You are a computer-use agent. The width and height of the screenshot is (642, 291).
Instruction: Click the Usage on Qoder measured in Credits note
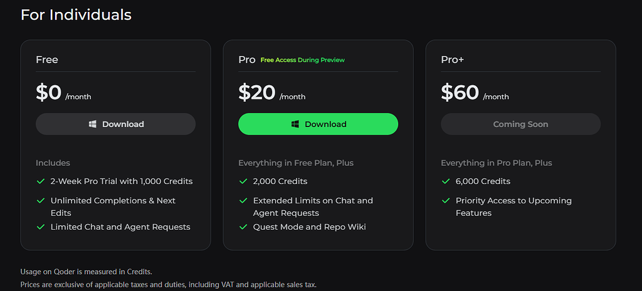coord(87,272)
